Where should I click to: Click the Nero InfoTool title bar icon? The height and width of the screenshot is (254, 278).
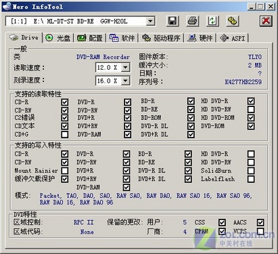tap(7, 6)
